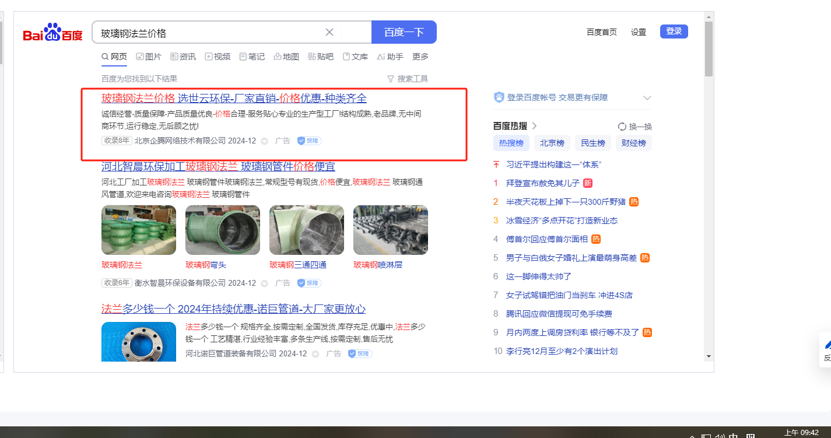Click the 热 badge next to 傅首尔回应傅首尔面相

pyautogui.click(x=596, y=239)
